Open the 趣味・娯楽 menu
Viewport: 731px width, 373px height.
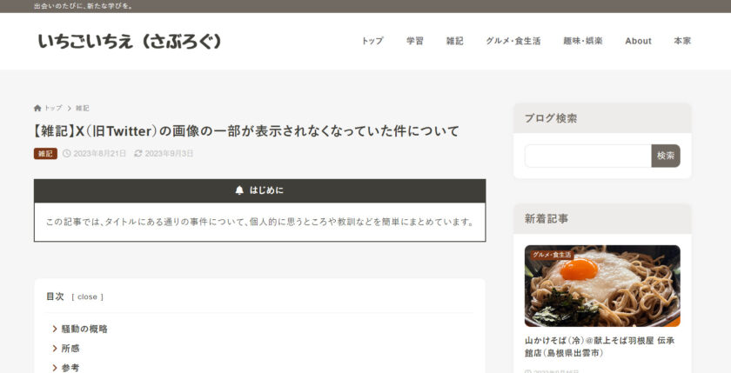[x=583, y=41]
